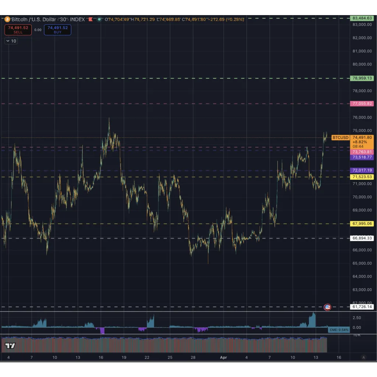Click the O74,704.49 open value
The width and height of the screenshot is (377, 377).
(117, 20)
